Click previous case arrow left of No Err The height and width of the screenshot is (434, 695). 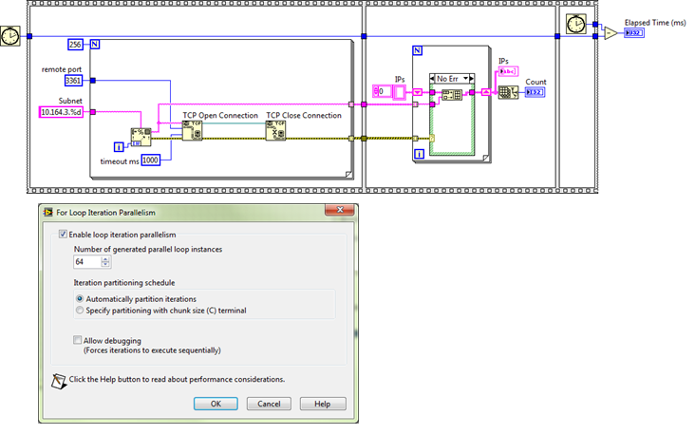pos(432,79)
